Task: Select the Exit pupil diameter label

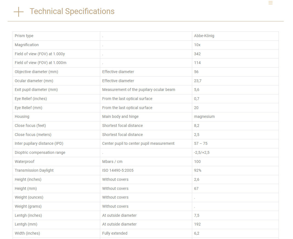Action: (36, 90)
